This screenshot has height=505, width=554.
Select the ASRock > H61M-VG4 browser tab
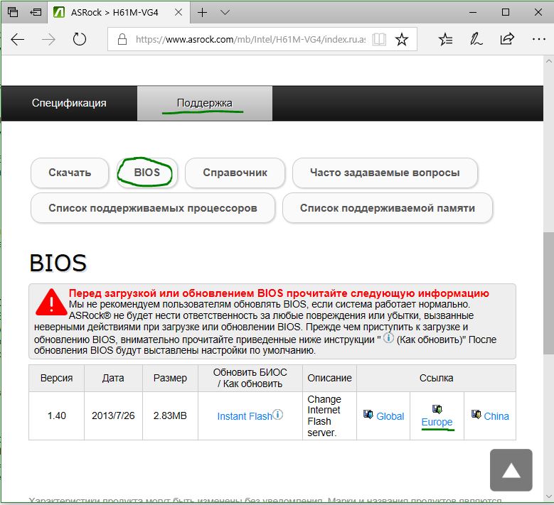pyautogui.click(x=119, y=13)
